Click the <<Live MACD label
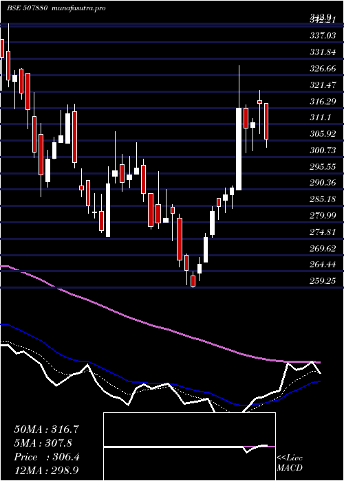Image resolution: width=344 pixels, height=481 pixels. [290, 463]
